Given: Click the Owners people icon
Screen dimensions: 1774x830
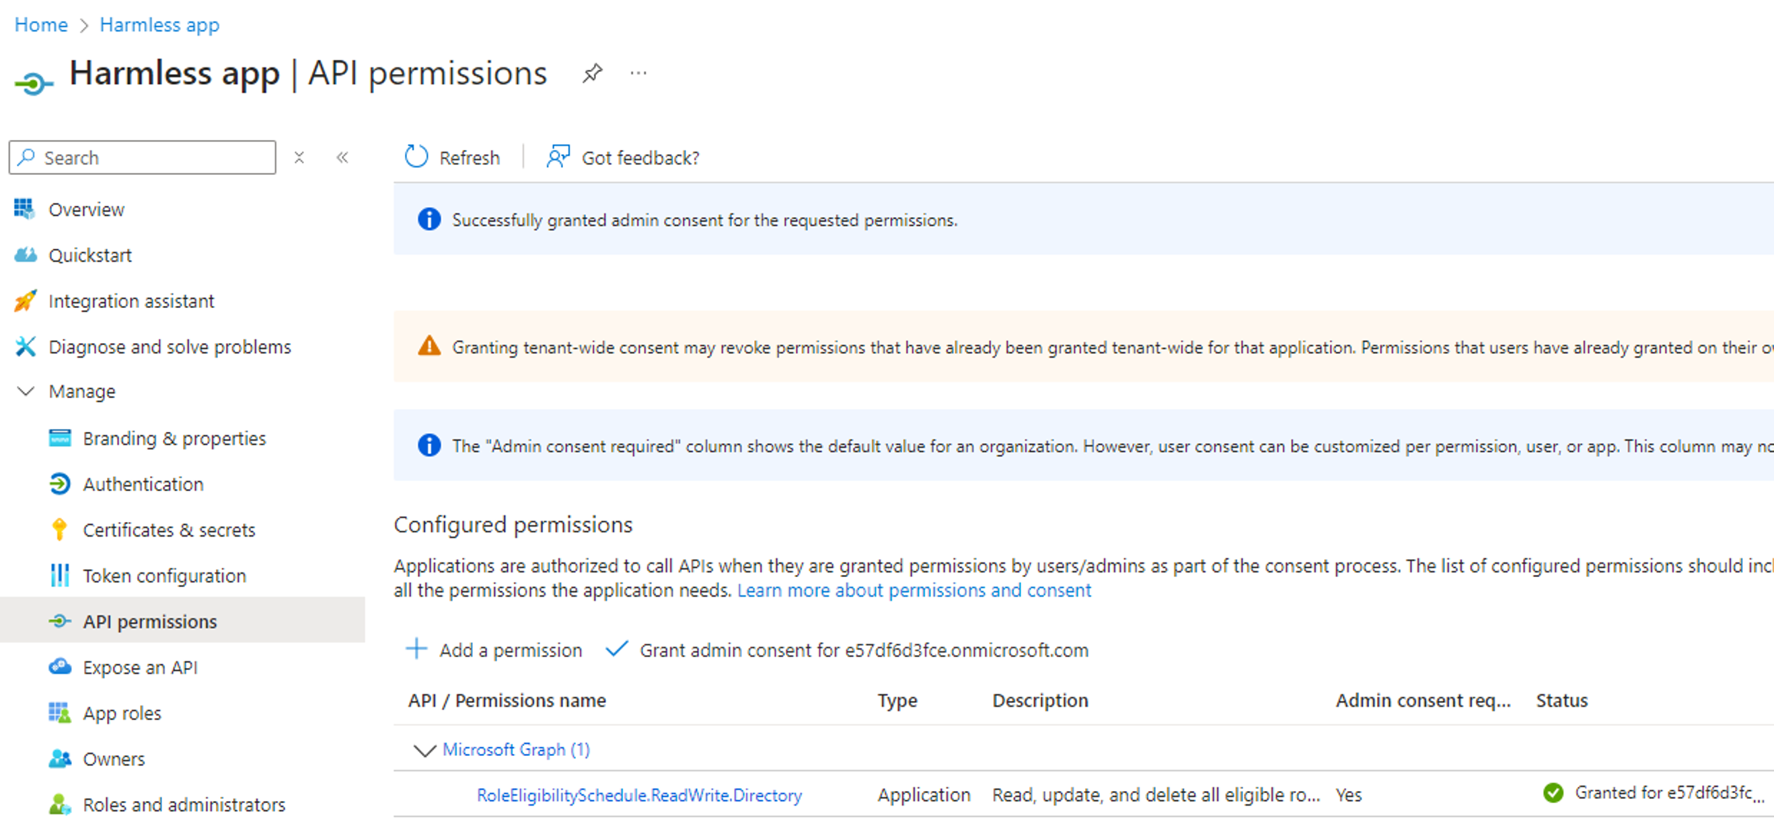Looking at the screenshot, I should pyautogui.click(x=60, y=758).
